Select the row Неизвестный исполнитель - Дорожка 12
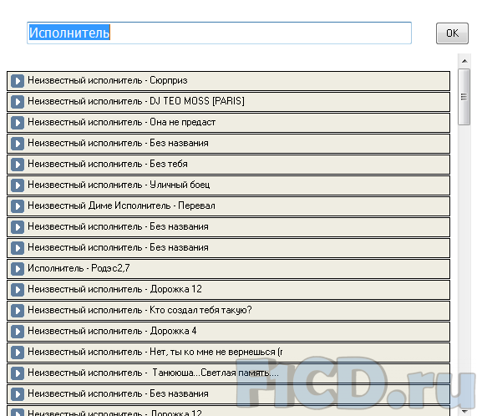This screenshot has height=416, width=482. pyautogui.click(x=228, y=290)
